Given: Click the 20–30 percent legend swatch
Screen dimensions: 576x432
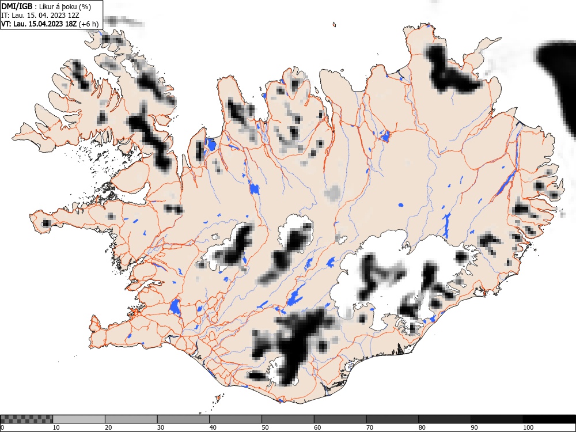Looking at the screenshot, I should pos(131,419).
